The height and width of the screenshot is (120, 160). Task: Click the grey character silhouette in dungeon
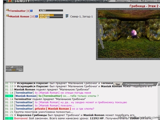click(x=101, y=34)
